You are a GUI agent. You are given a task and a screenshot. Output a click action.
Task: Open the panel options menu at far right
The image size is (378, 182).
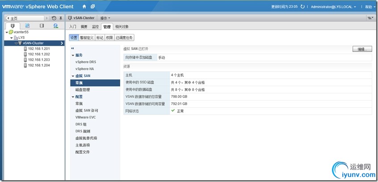[370, 18]
